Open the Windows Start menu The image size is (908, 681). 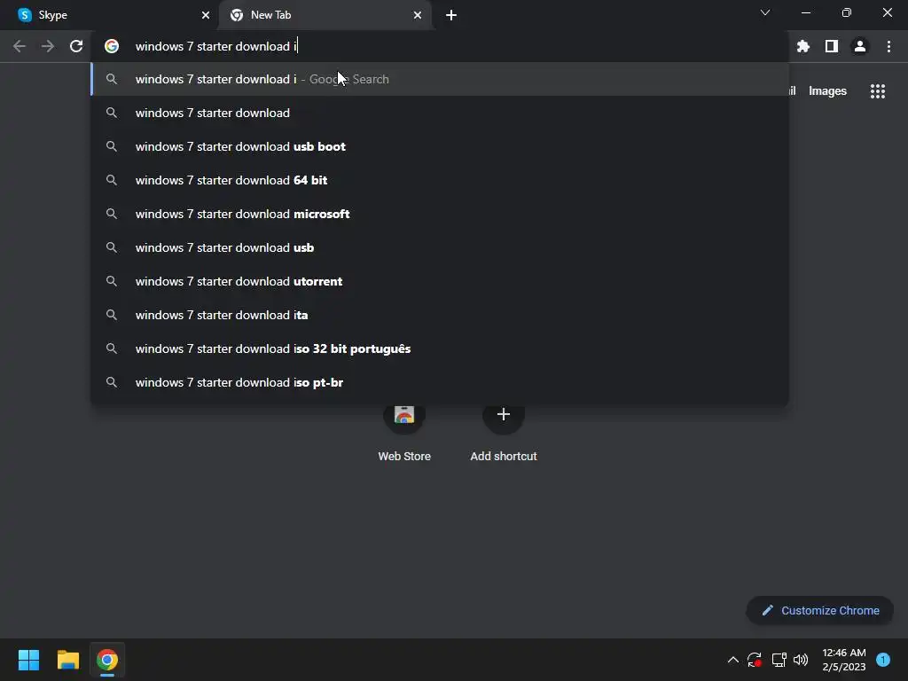28,660
